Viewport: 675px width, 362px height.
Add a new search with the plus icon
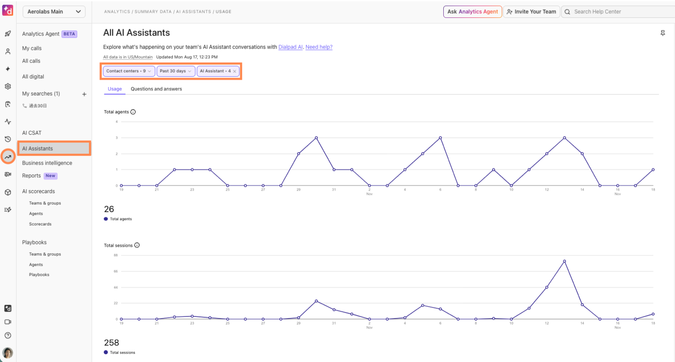(x=84, y=94)
